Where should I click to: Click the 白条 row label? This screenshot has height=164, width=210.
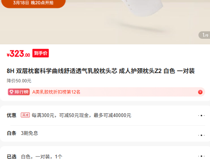click(x=12, y=133)
